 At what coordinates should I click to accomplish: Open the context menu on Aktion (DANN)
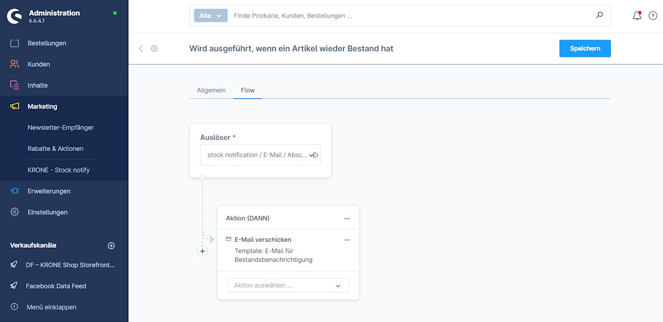(347, 218)
